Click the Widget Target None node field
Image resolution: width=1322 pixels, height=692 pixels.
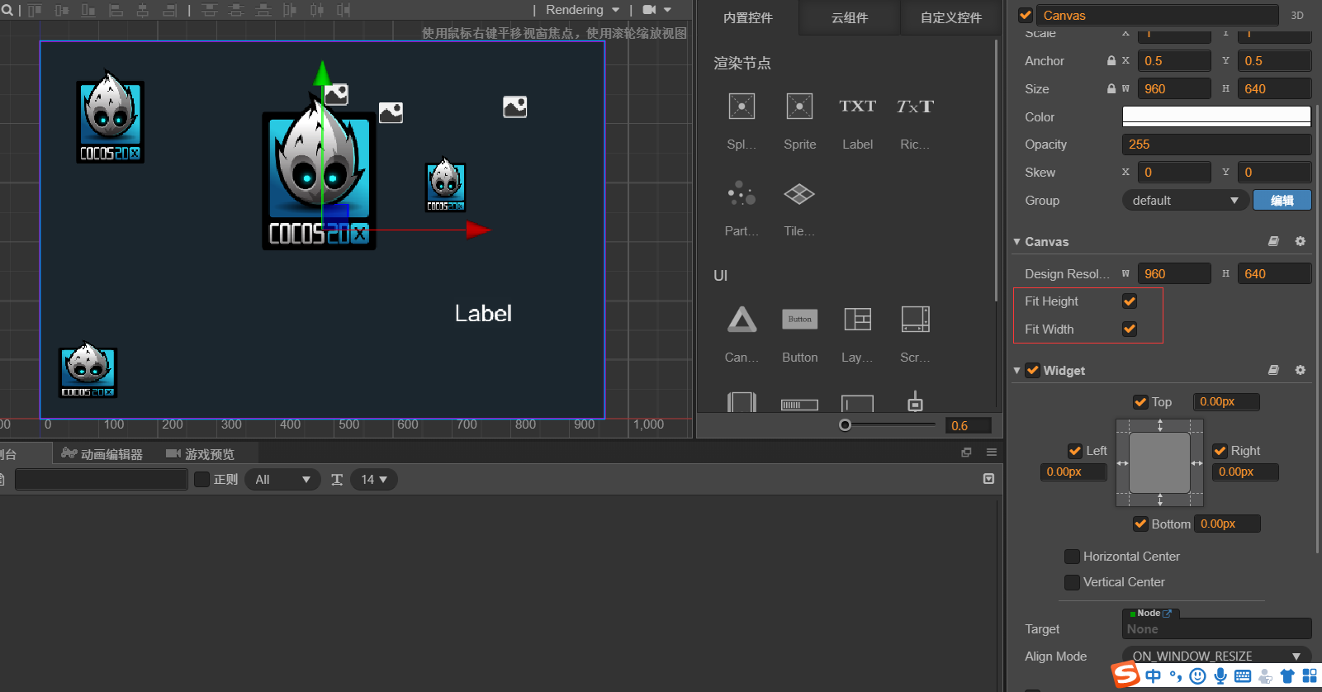pos(1216,629)
